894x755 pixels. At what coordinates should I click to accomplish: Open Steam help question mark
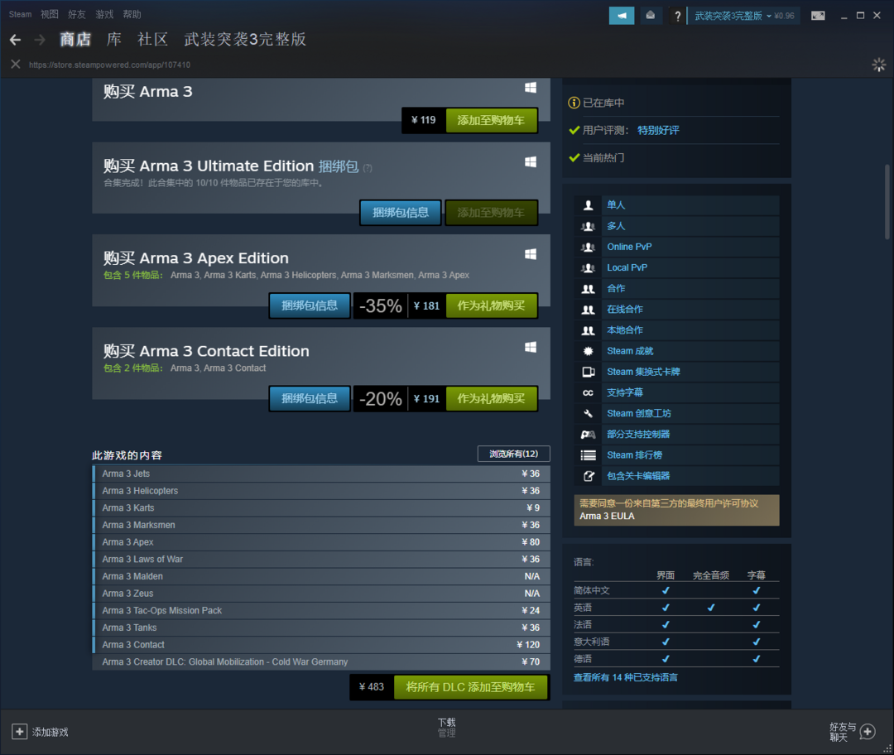(677, 16)
